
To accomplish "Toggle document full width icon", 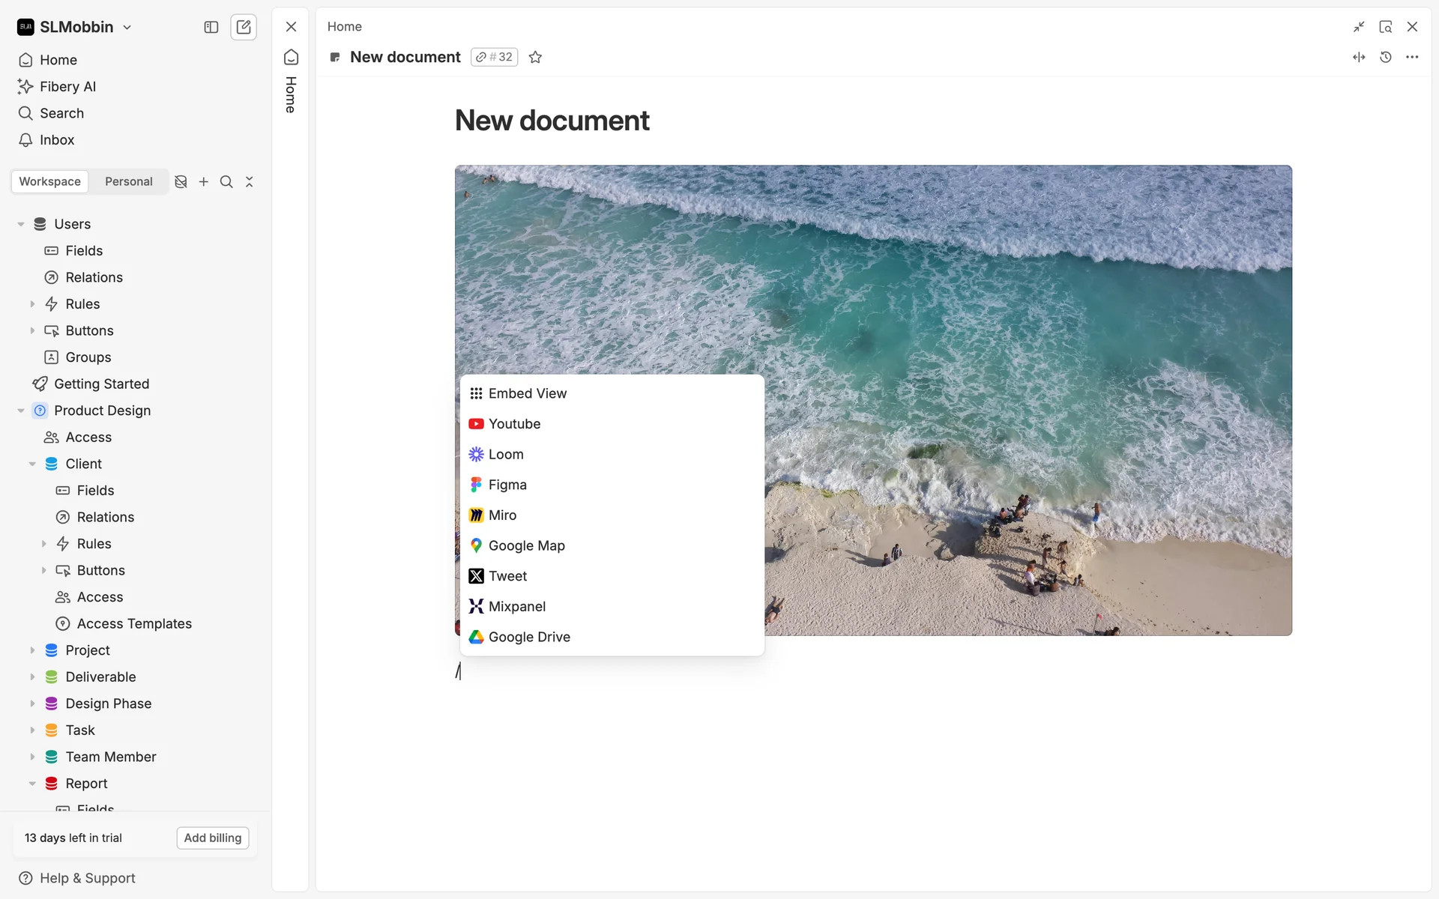I will coord(1359,57).
